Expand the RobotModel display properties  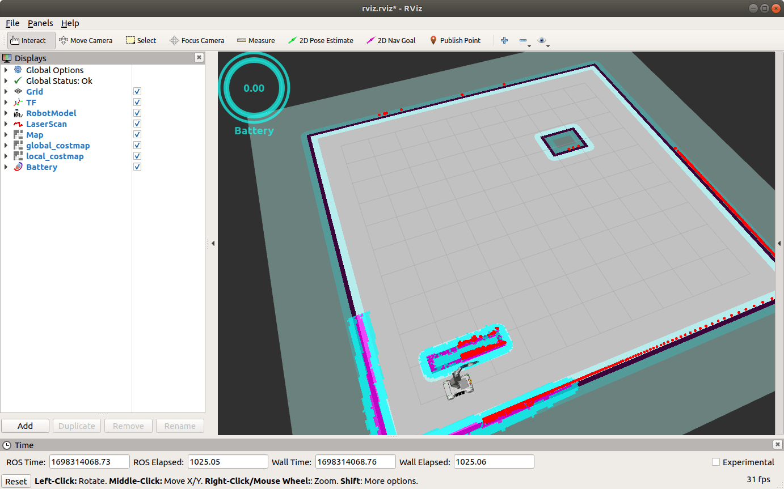click(6, 113)
